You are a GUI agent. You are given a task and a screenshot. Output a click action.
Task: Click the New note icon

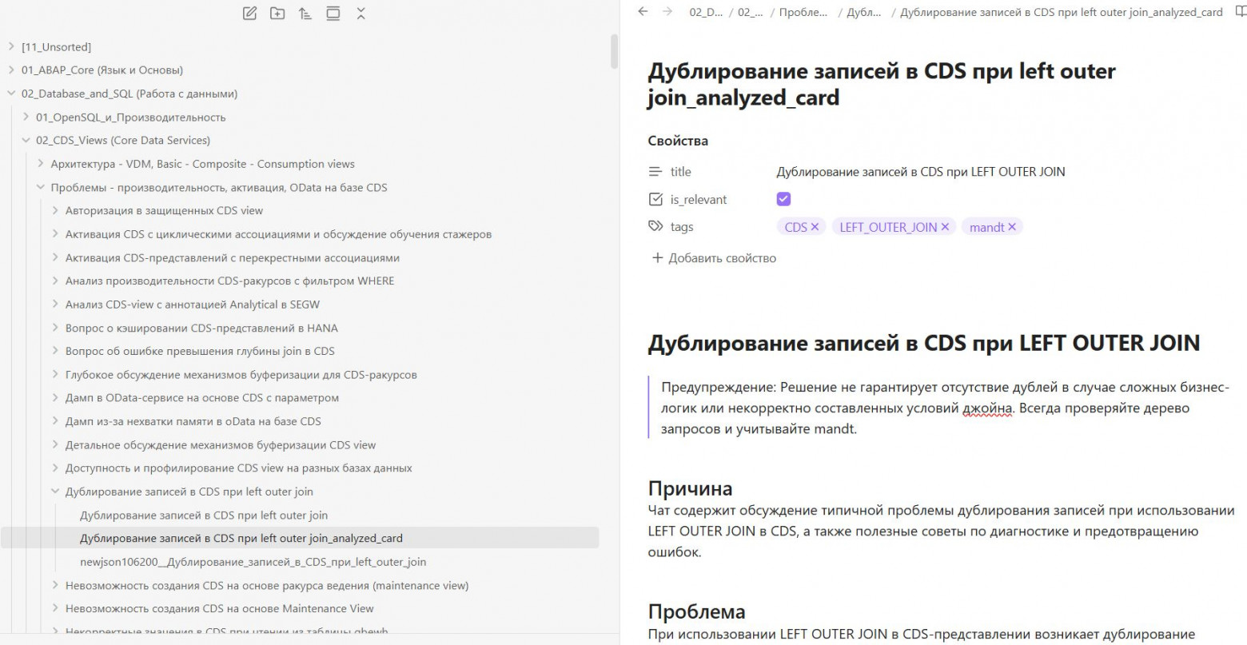pyautogui.click(x=249, y=14)
